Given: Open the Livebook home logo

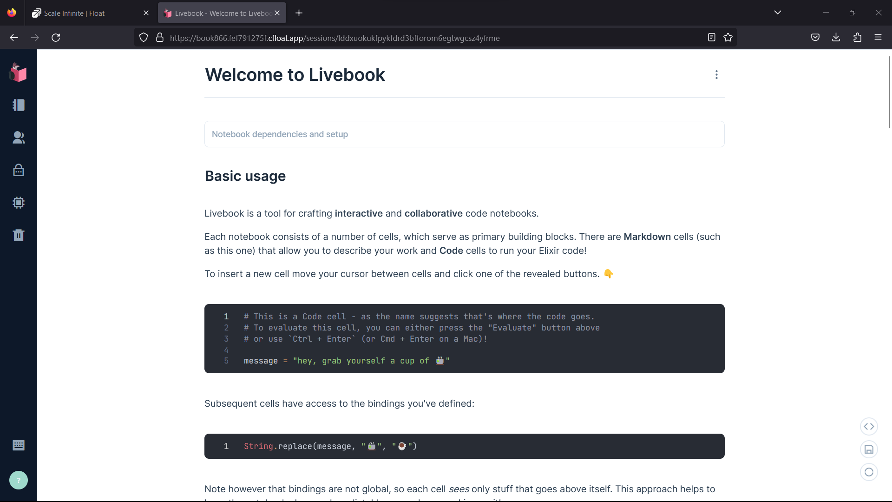Looking at the screenshot, I should [18, 73].
